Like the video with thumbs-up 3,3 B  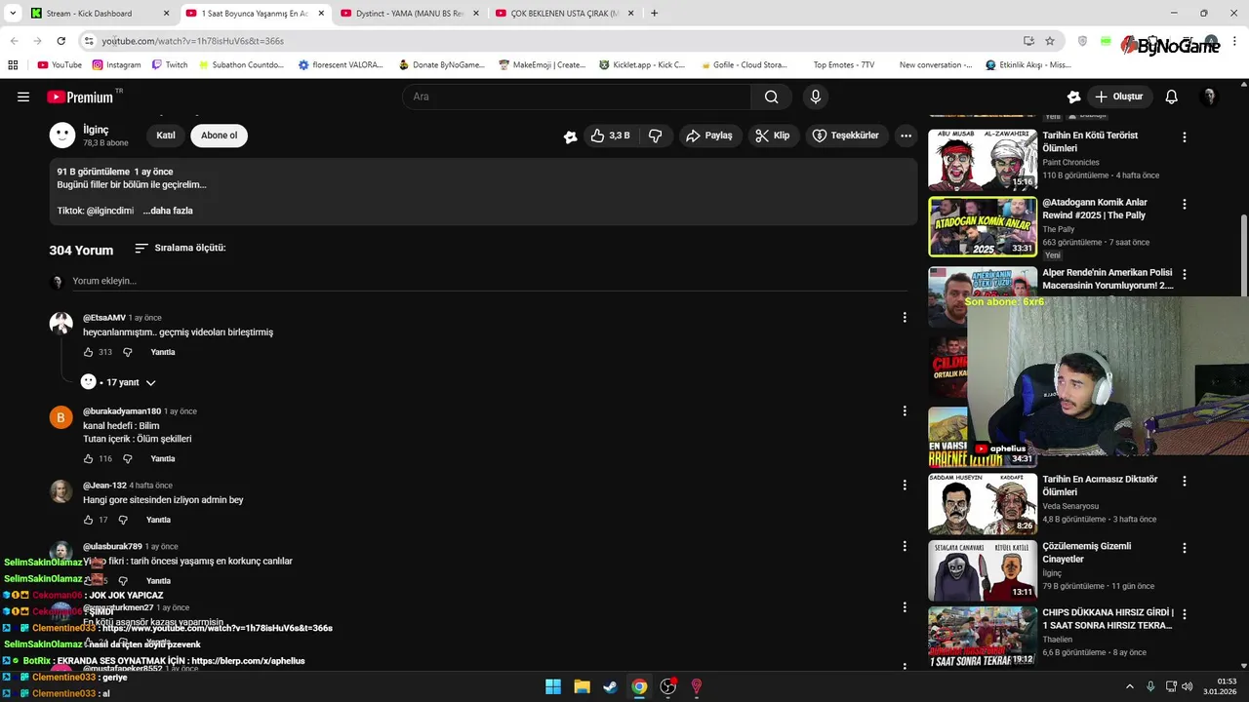[x=610, y=136]
